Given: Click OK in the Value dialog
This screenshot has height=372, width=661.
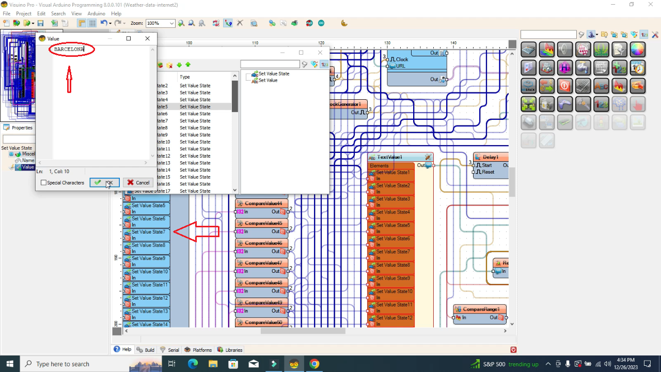Looking at the screenshot, I should 105,182.
